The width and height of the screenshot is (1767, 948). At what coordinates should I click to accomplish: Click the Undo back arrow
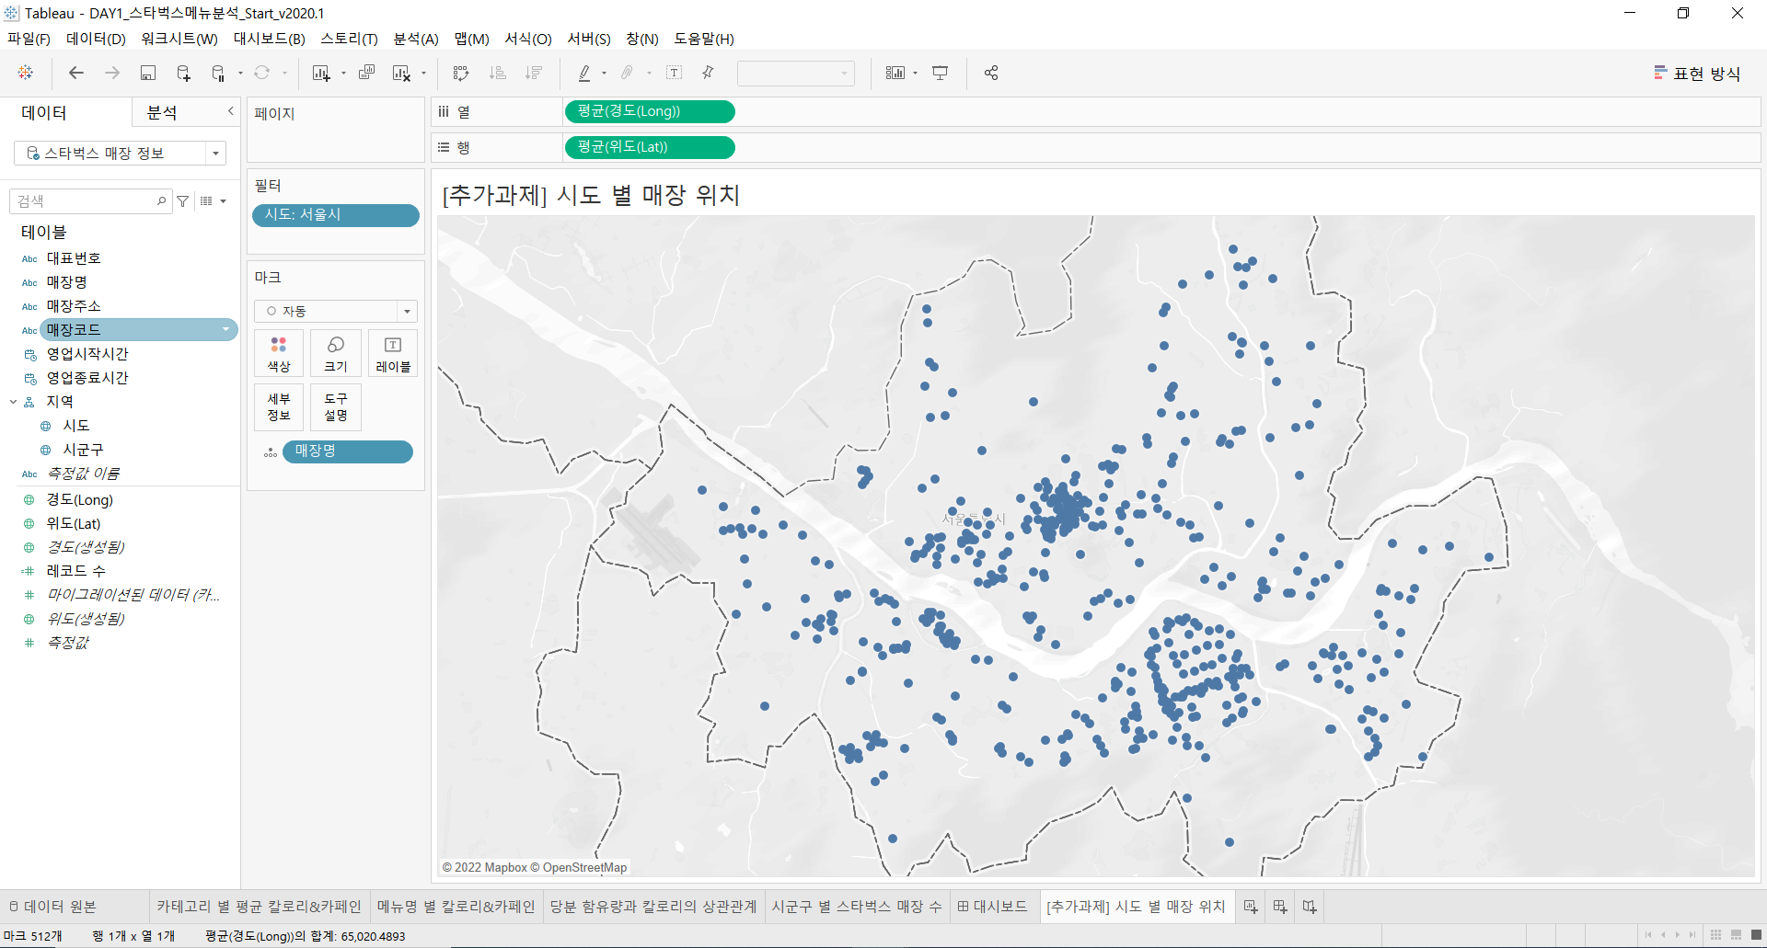(76, 73)
